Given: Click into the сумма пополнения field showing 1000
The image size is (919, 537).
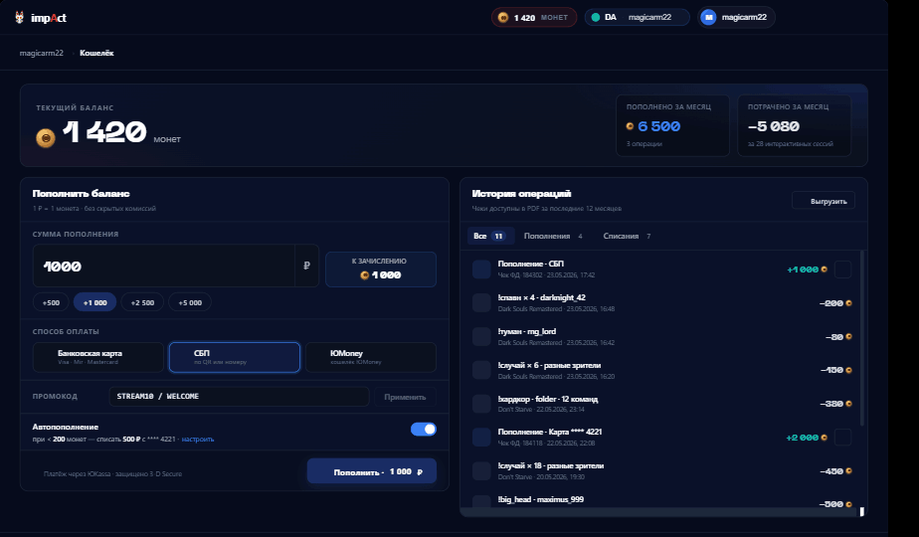Looking at the screenshot, I should tap(163, 266).
